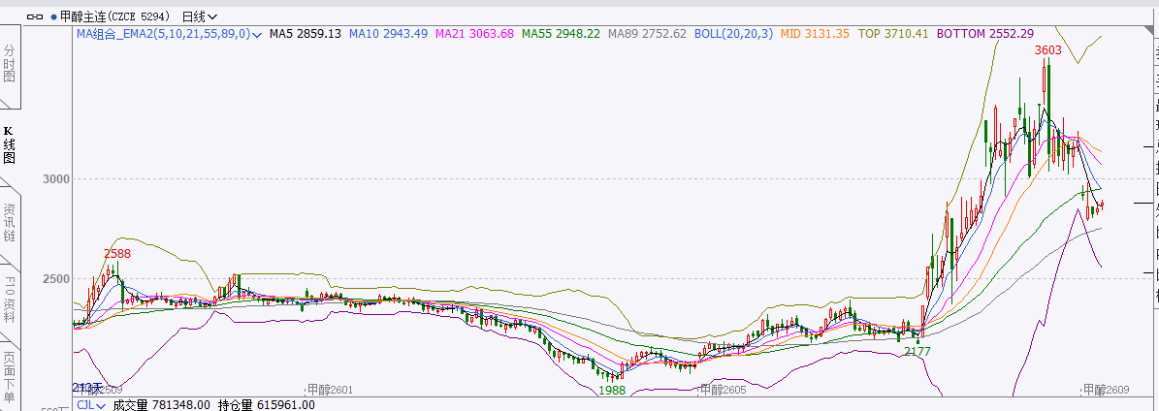This screenshot has height=411, width=1159.
Task: Open the F10资料 side tab
Action: click(x=10, y=300)
